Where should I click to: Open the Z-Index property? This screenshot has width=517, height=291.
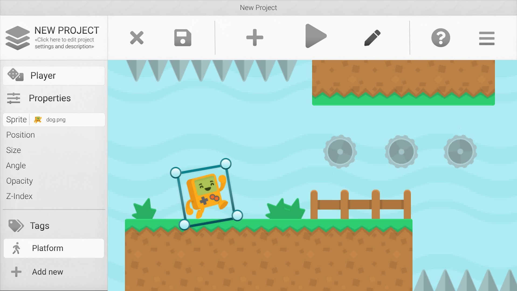pos(19,196)
